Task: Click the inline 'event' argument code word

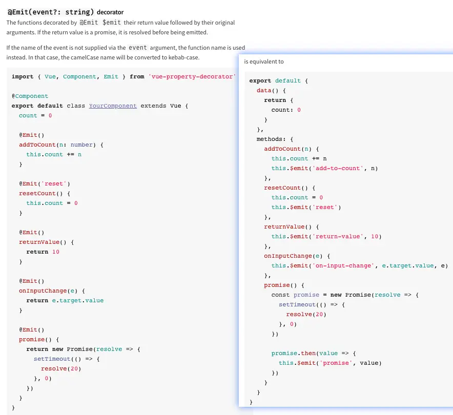Action: click(138, 48)
